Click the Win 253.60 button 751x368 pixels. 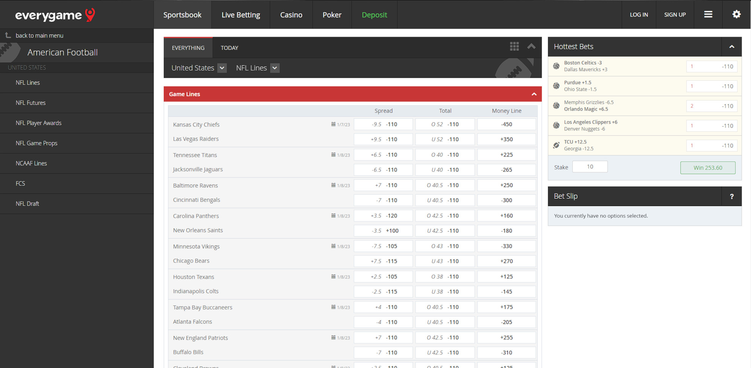click(708, 168)
